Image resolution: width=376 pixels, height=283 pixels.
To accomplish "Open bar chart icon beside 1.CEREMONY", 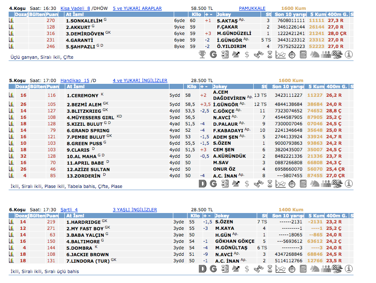I will click(11, 95).
